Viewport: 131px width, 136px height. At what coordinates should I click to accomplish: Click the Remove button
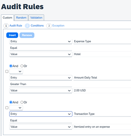(x=27, y=35)
